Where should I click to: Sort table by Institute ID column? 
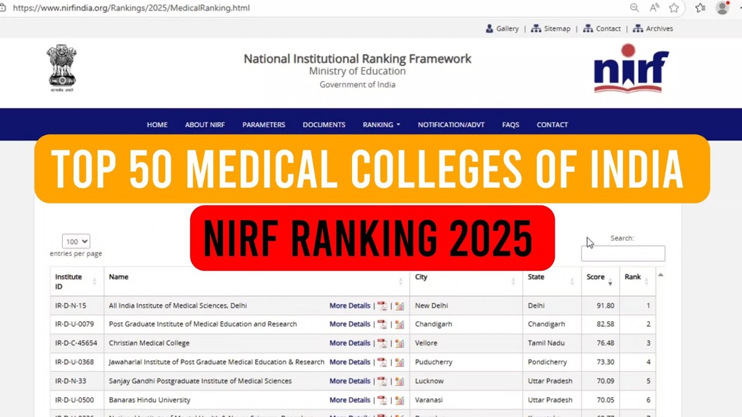point(77,281)
